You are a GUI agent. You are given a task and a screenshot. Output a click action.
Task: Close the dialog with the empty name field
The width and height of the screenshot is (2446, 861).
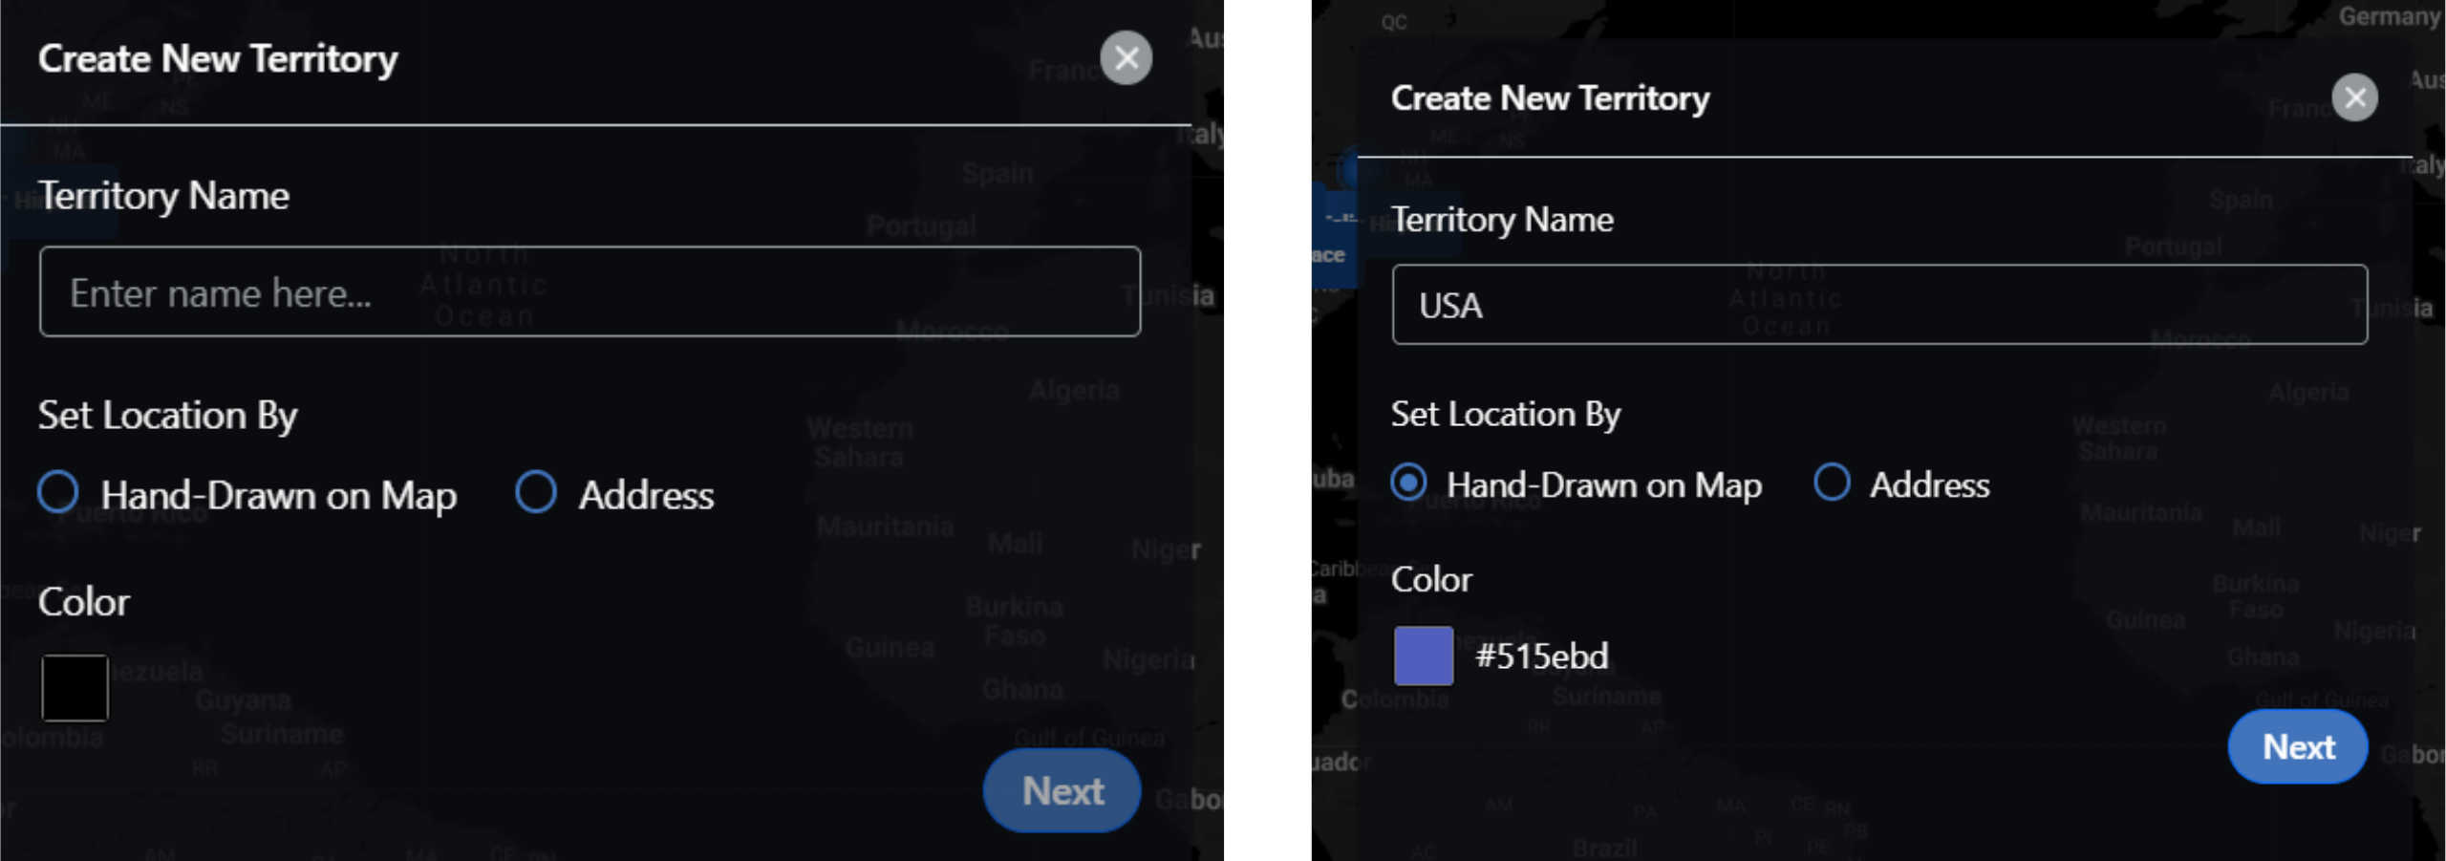[x=1126, y=58]
